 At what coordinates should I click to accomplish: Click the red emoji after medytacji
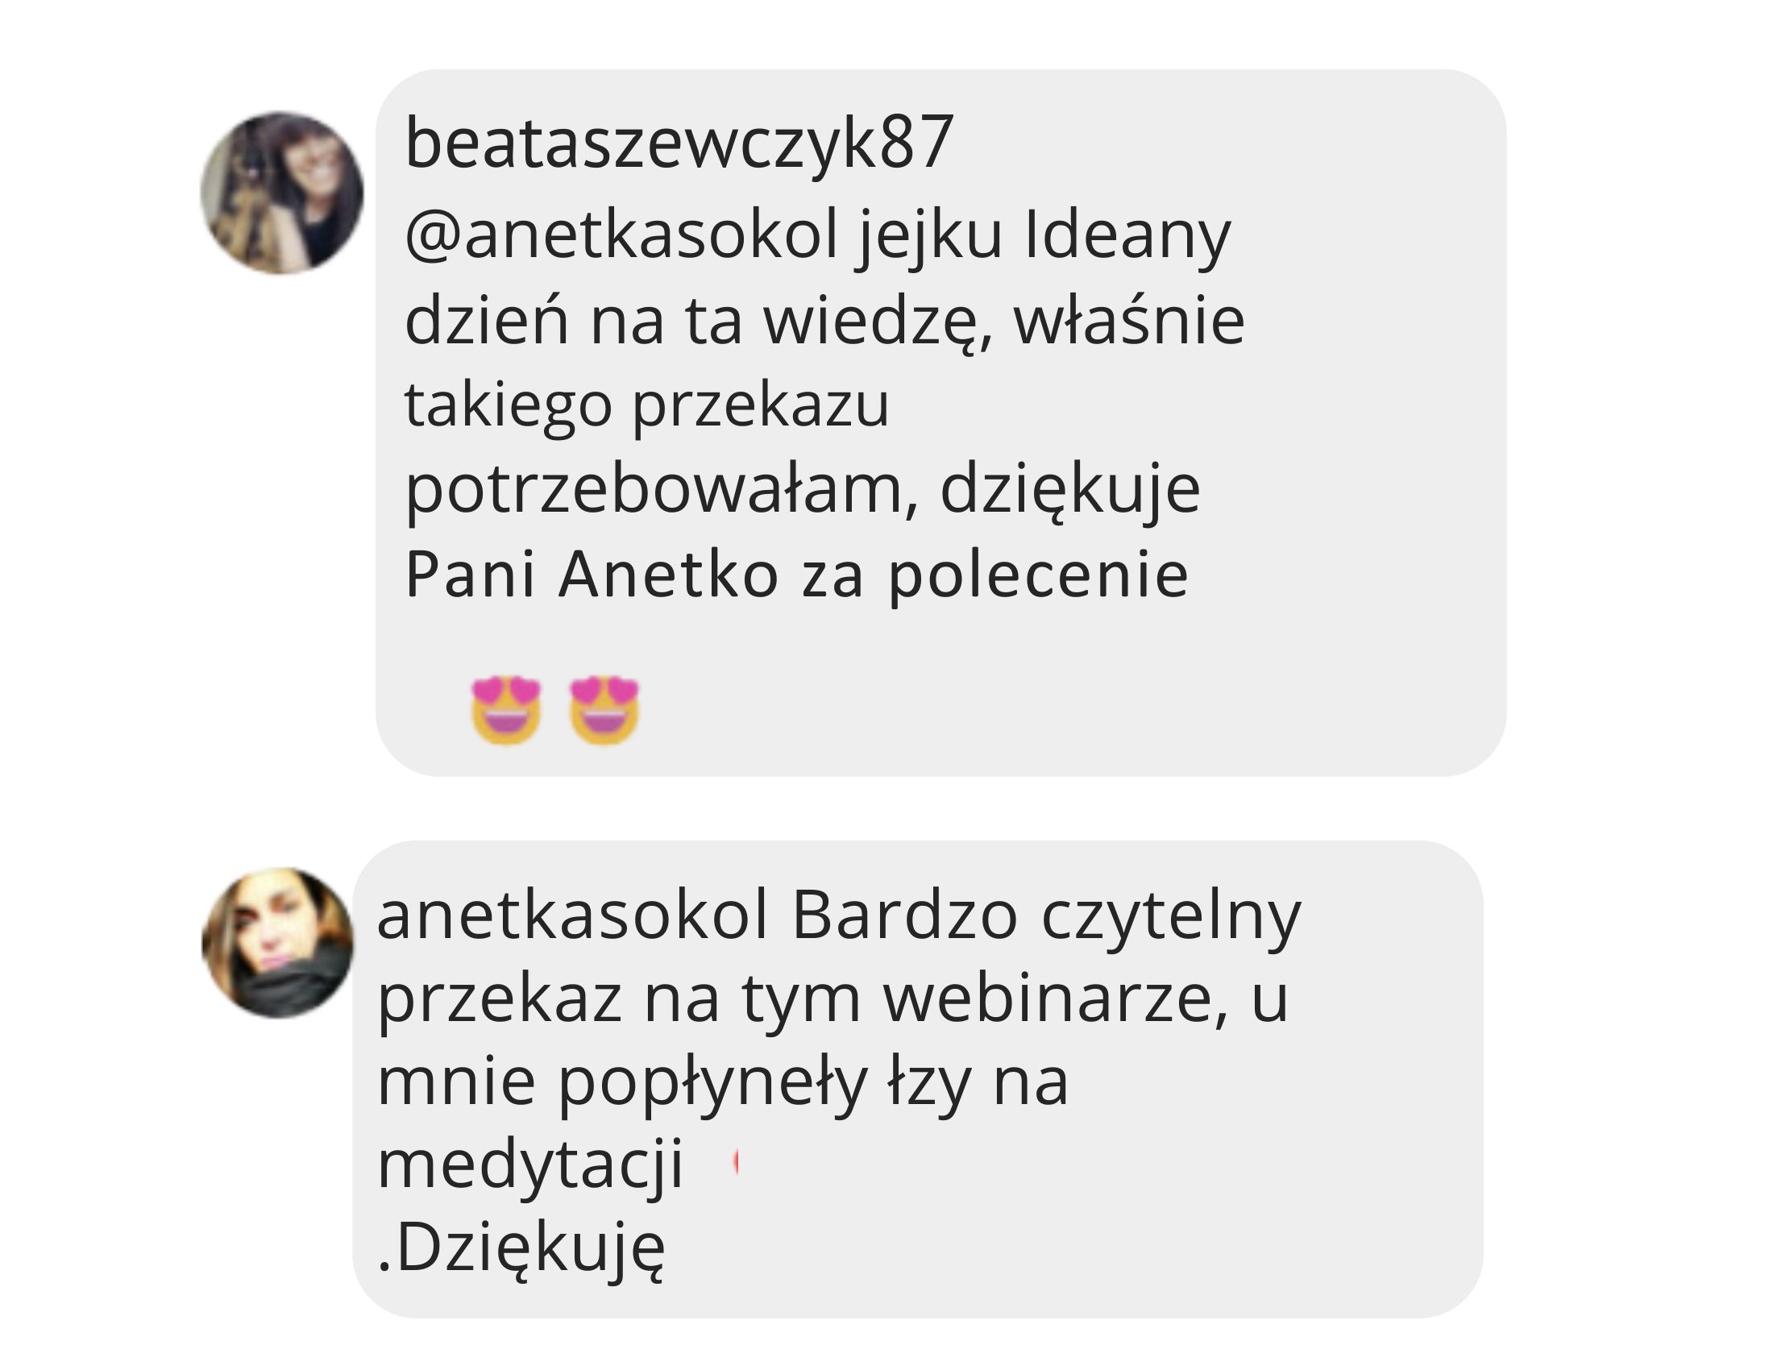[x=736, y=1164]
